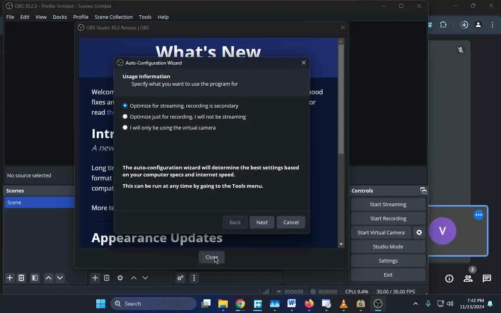Open Windows Start menu
The width and height of the screenshot is (501, 313).
[101, 304]
